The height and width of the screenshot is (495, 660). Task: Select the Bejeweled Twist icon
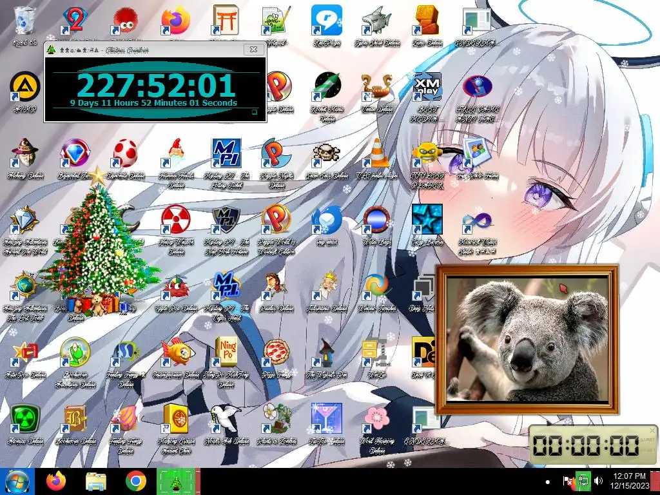[75, 153]
